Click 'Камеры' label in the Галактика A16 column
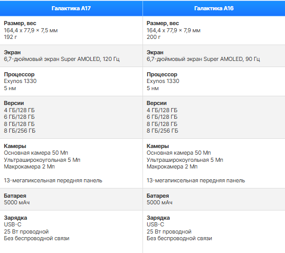Screen dimensions: 285x253 tap(158, 146)
